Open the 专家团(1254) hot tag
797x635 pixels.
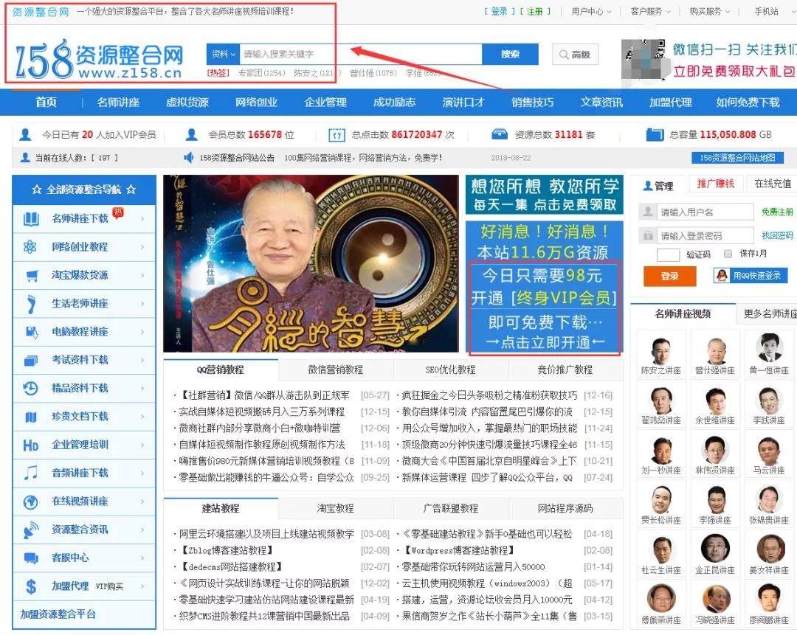pyautogui.click(x=261, y=73)
